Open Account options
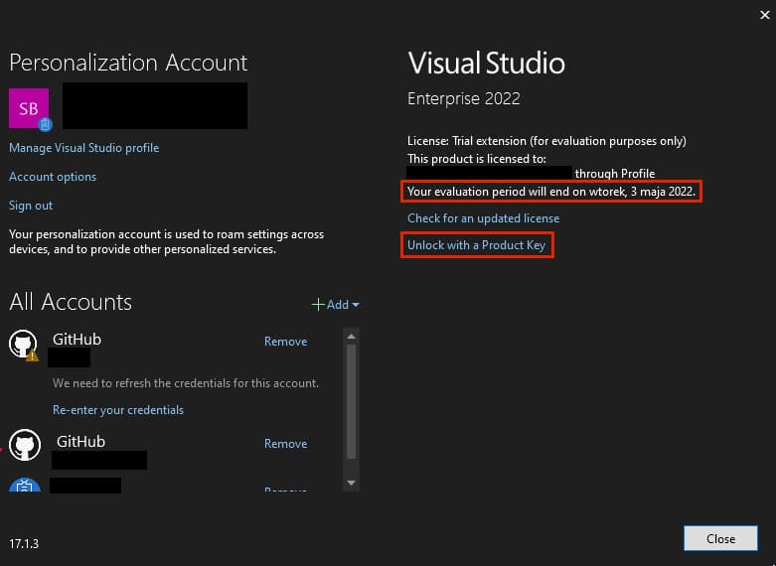Image resolution: width=776 pixels, height=566 pixels. click(x=53, y=177)
